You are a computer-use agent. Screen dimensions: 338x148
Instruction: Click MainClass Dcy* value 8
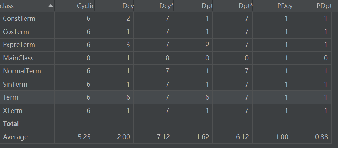tap(168, 58)
